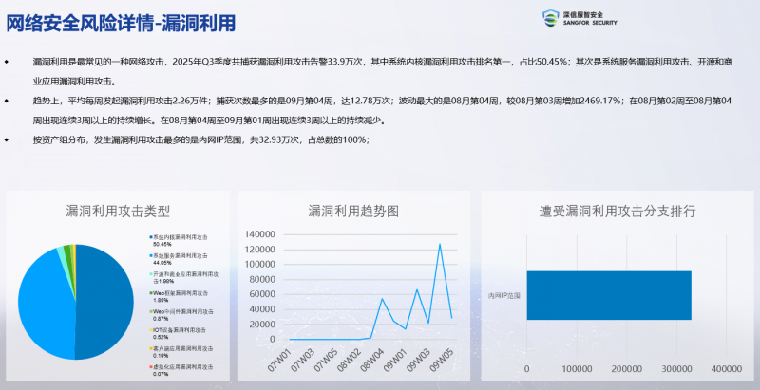The width and height of the screenshot is (760, 390).
Task: Click the slide title 网络安全风险详情-漏洞利用
Action: tap(121, 22)
